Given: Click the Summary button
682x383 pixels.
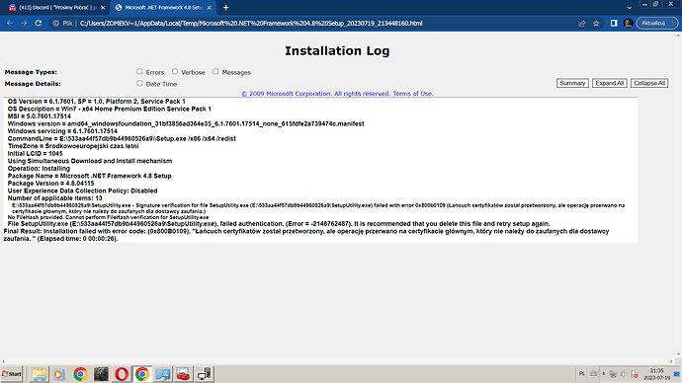Looking at the screenshot, I should point(572,83).
